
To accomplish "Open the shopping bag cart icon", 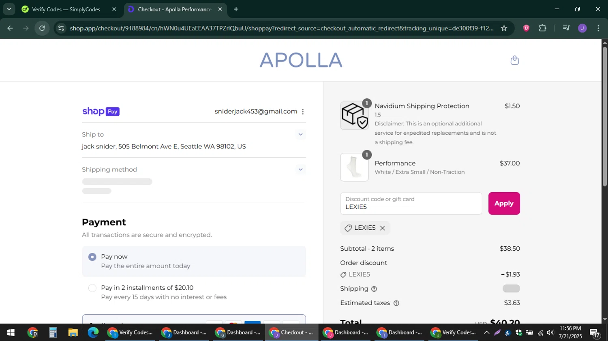I will click(514, 60).
